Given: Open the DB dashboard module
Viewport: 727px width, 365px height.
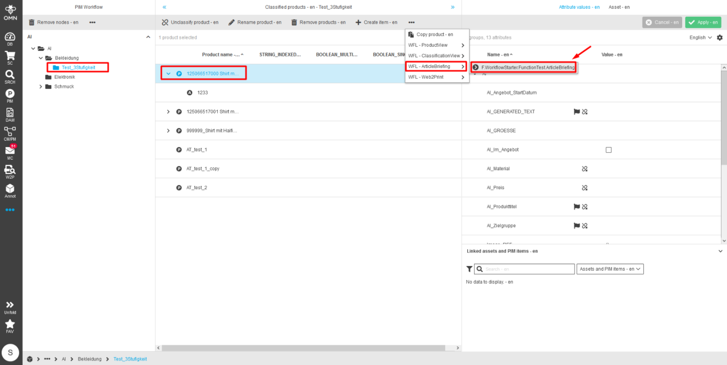Looking at the screenshot, I should [10, 39].
